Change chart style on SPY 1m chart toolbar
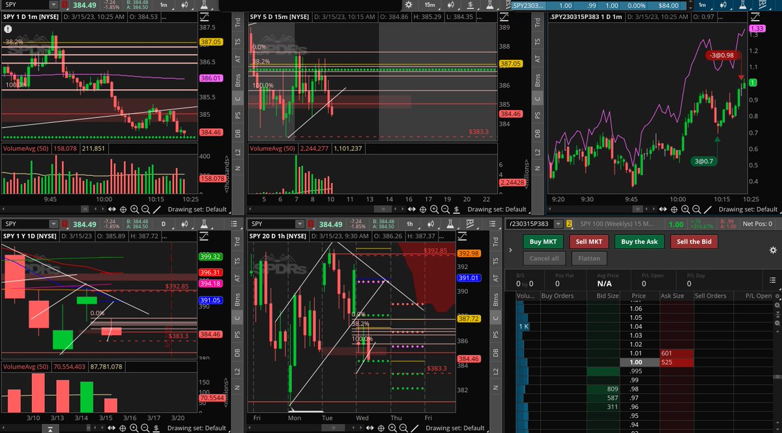The image size is (782, 433). [x=185, y=5]
